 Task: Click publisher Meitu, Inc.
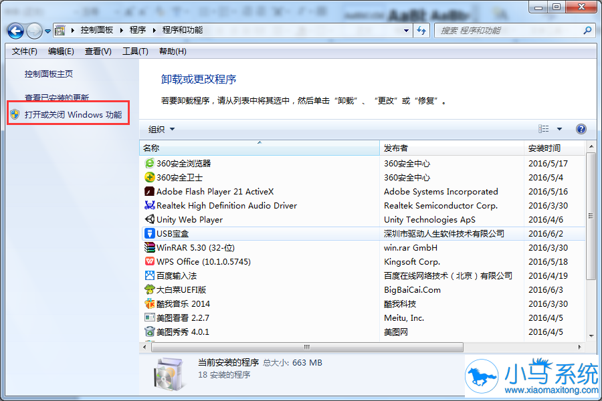pyautogui.click(x=404, y=317)
